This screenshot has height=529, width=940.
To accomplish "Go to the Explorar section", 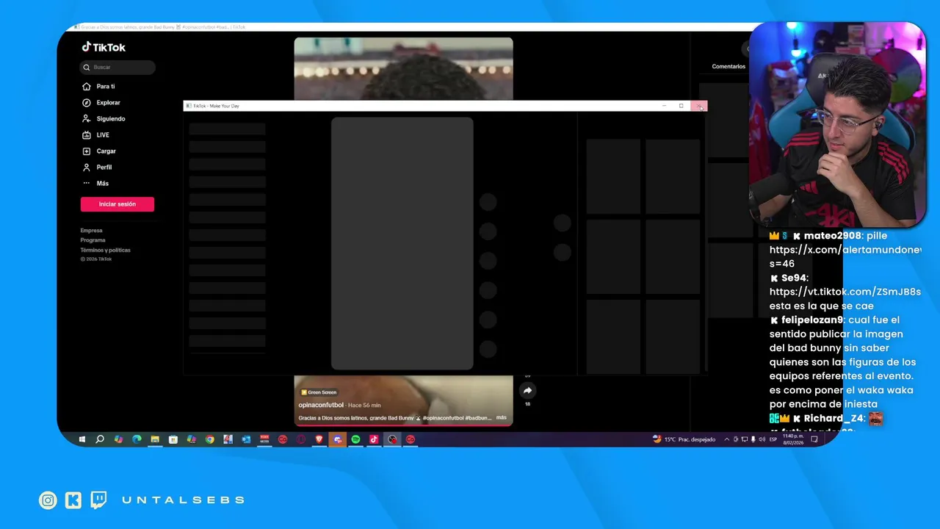I will tap(108, 103).
